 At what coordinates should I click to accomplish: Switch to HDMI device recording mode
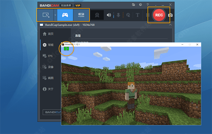click(x=81, y=15)
